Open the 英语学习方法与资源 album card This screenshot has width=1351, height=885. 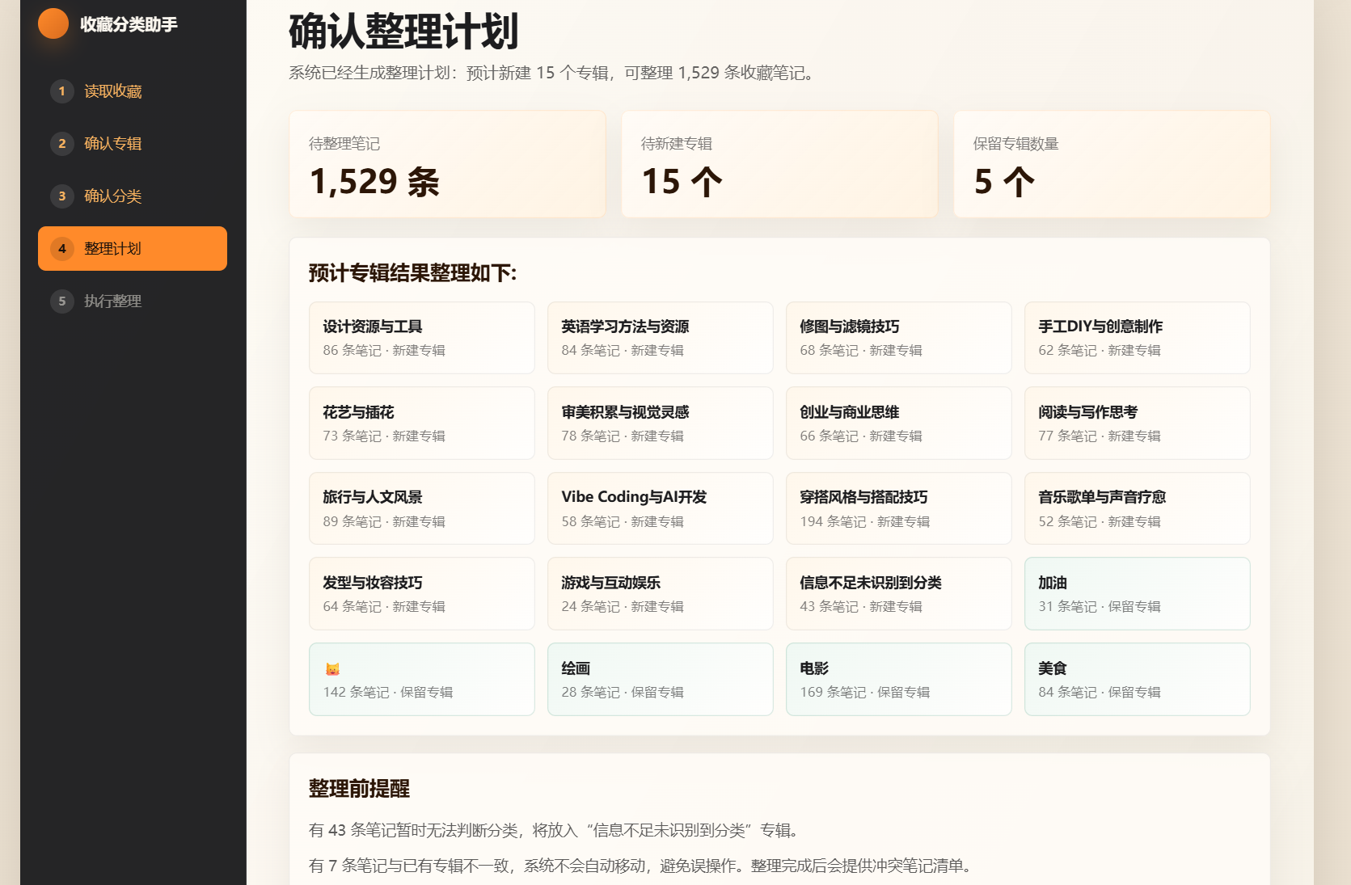[x=661, y=338]
